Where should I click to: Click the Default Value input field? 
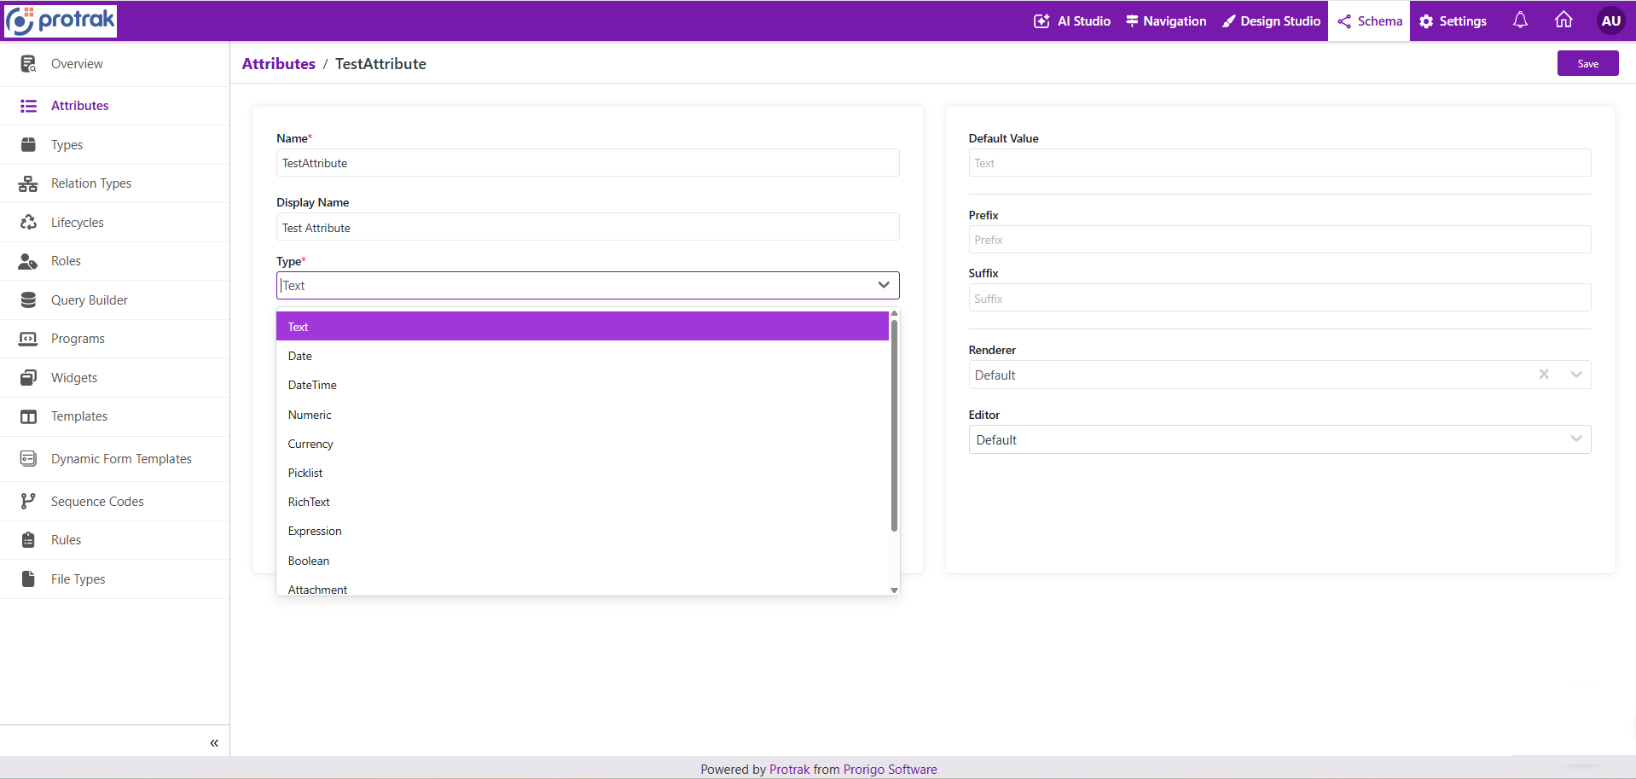tap(1279, 163)
